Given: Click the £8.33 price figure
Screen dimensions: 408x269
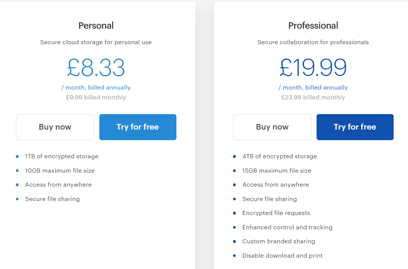Looking at the screenshot, I should [96, 68].
